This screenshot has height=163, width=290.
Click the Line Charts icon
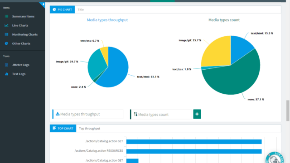click(6, 25)
